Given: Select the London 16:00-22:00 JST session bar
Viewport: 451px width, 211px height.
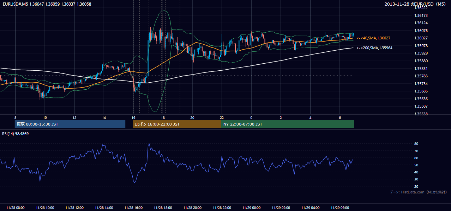Looking at the screenshot, I should [177, 124].
